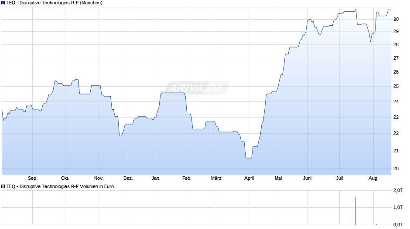Click the price axis value 23
The image size is (410, 229).
tap(396, 117)
